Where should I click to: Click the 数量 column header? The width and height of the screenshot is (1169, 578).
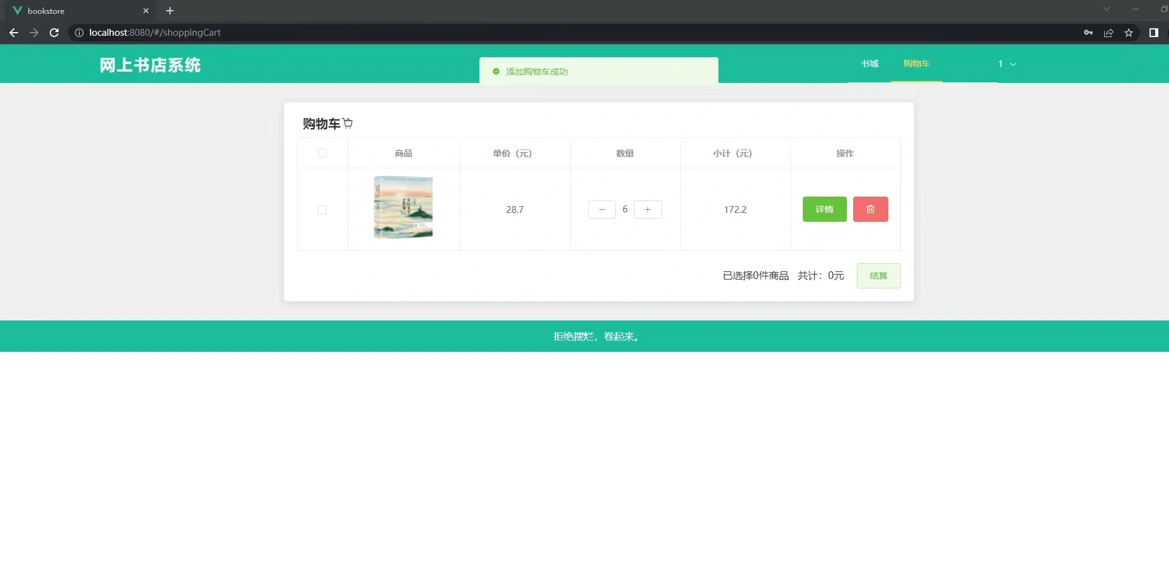pyautogui.click(x=625, y=153)
